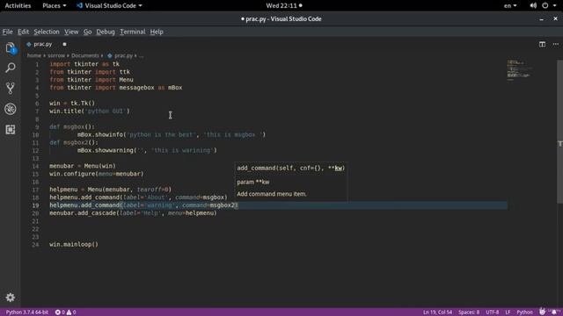The image size is (563, 316).
Task: Click 'win.title' on line 7
Action: 65,111
